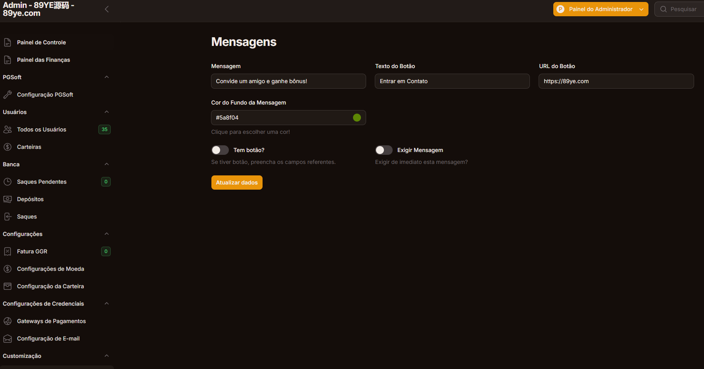The width and height of the screenshot is (704, 369).
Task: Click the receipt icon beside Fatura GGR
Action: 8,251
